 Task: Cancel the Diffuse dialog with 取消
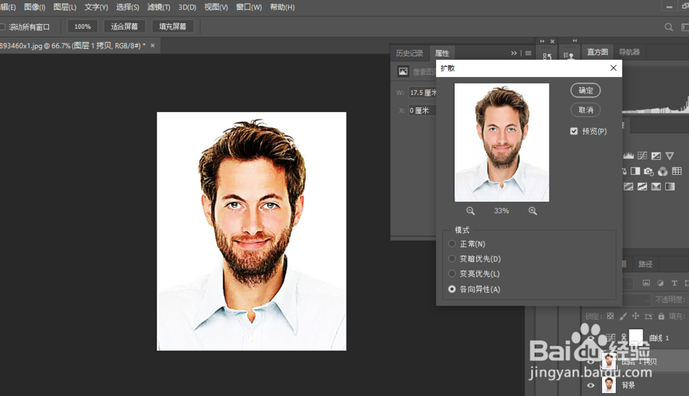click(585, 109)
